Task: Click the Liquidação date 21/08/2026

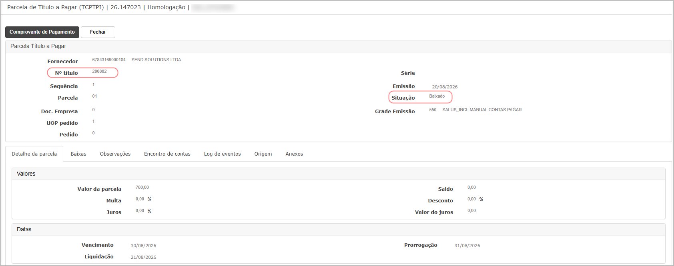Action: tap(143, 257)
